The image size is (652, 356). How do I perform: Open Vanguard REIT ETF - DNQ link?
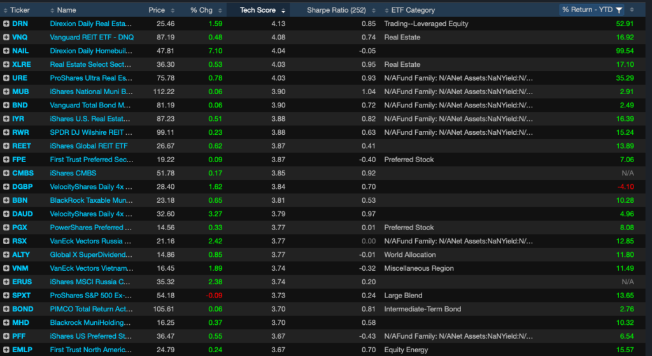92,38
